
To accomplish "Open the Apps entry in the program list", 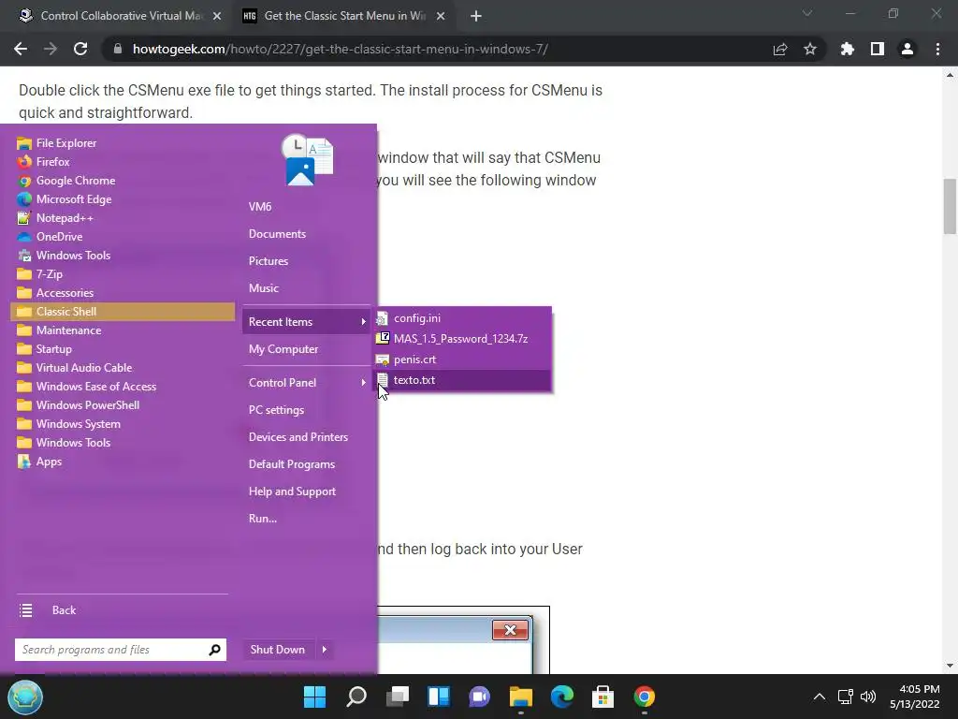I will [123, 462].
